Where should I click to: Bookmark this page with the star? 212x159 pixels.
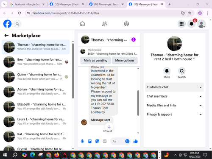[190, 13]
